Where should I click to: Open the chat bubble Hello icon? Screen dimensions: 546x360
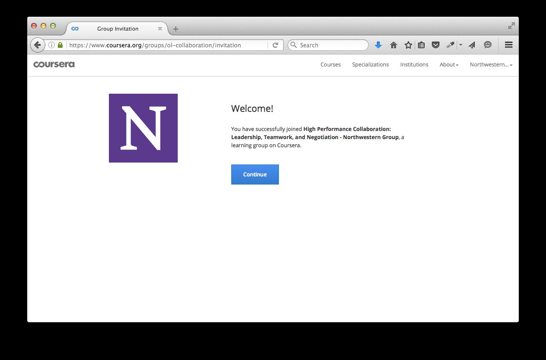pyautogui.click(x=488, y=44)
